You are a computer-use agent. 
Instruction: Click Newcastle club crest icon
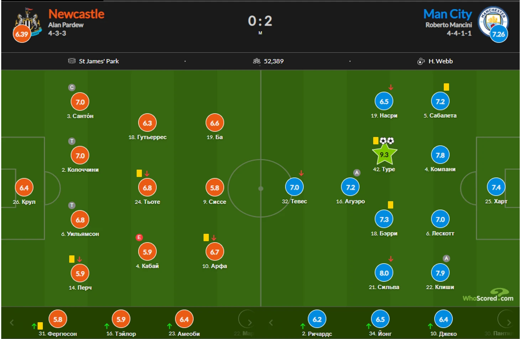28,21
